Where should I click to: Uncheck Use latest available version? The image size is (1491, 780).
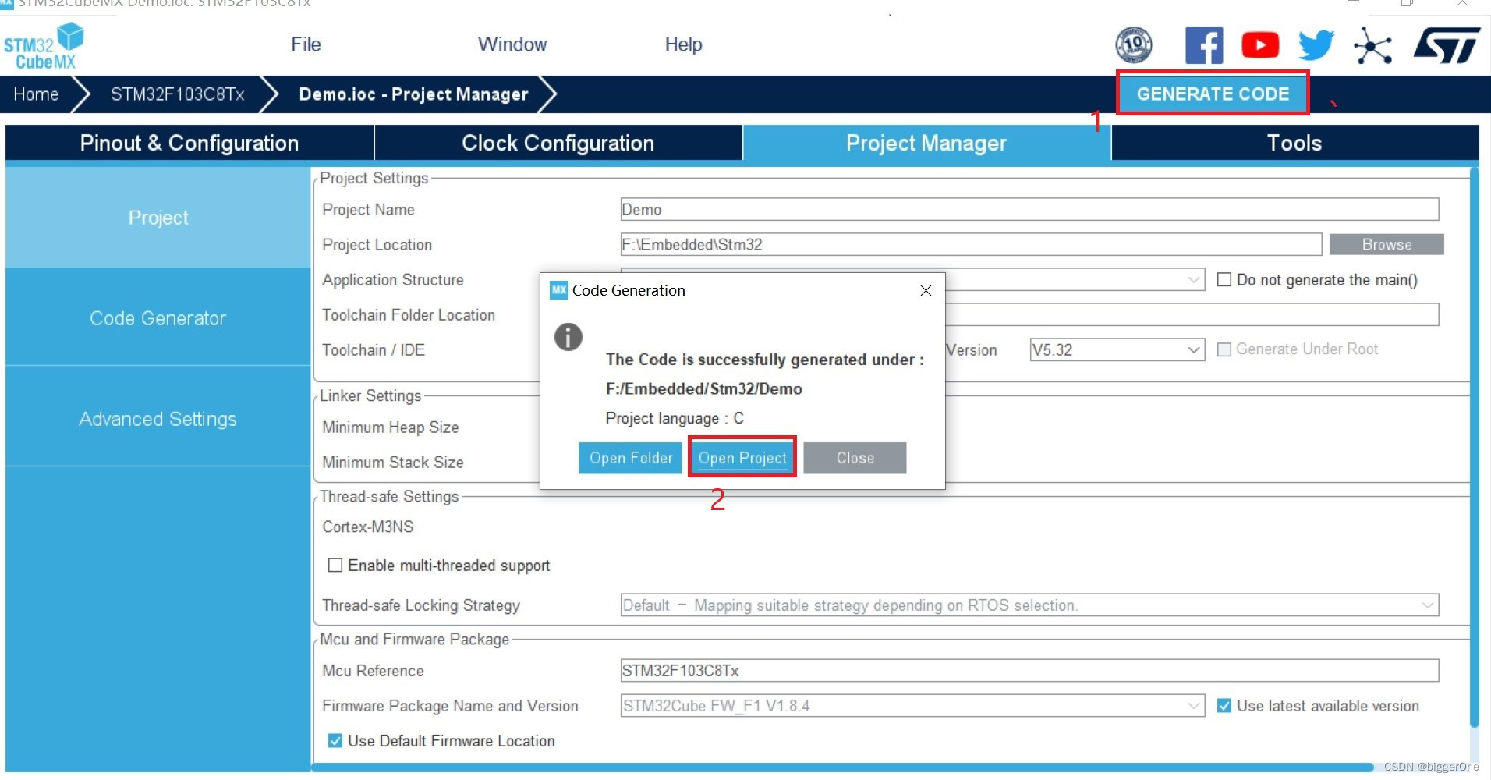(x=1224, y=706)
